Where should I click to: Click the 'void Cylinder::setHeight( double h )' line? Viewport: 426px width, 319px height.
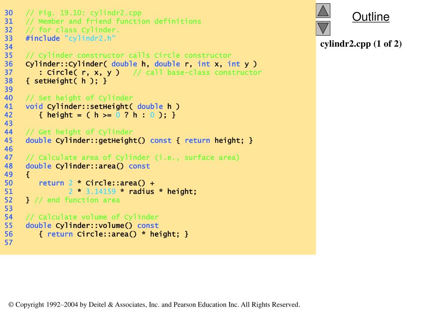pos(103,106)
